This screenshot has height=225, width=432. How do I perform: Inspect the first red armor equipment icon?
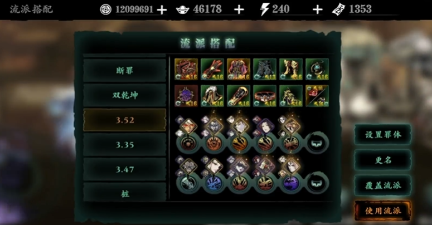[x=186, y=69]
